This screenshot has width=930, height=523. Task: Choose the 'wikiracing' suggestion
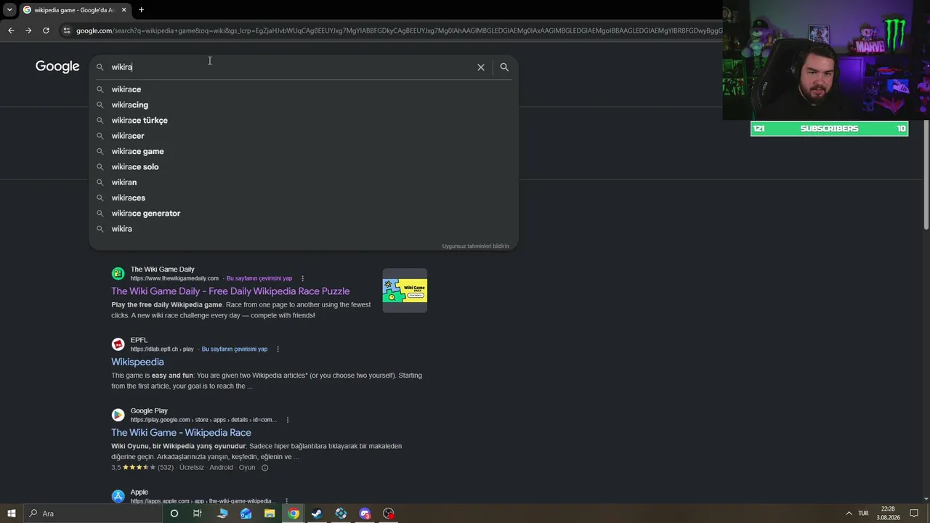tap(304, 105)
